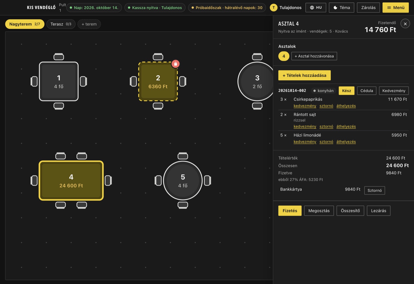Click the Tulajdonos user avatar
This screenshot has height=284, width=414.
pos(273,8)
